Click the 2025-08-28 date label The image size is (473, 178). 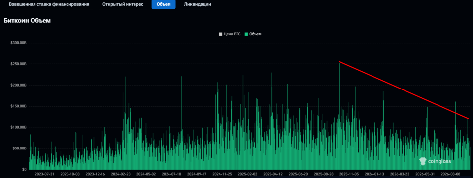[324, 174]
